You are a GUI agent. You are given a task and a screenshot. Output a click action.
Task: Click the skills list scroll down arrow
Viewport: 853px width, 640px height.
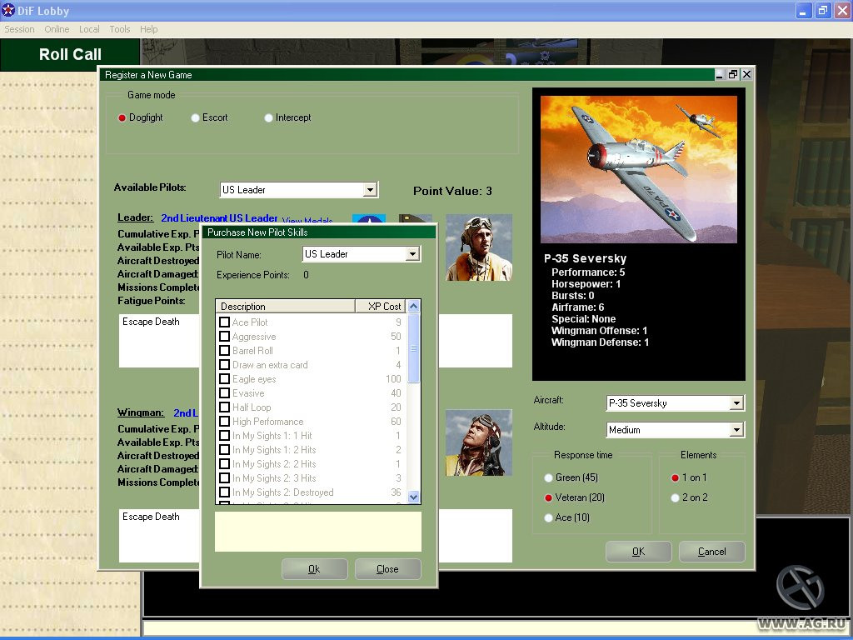[413, 497]
